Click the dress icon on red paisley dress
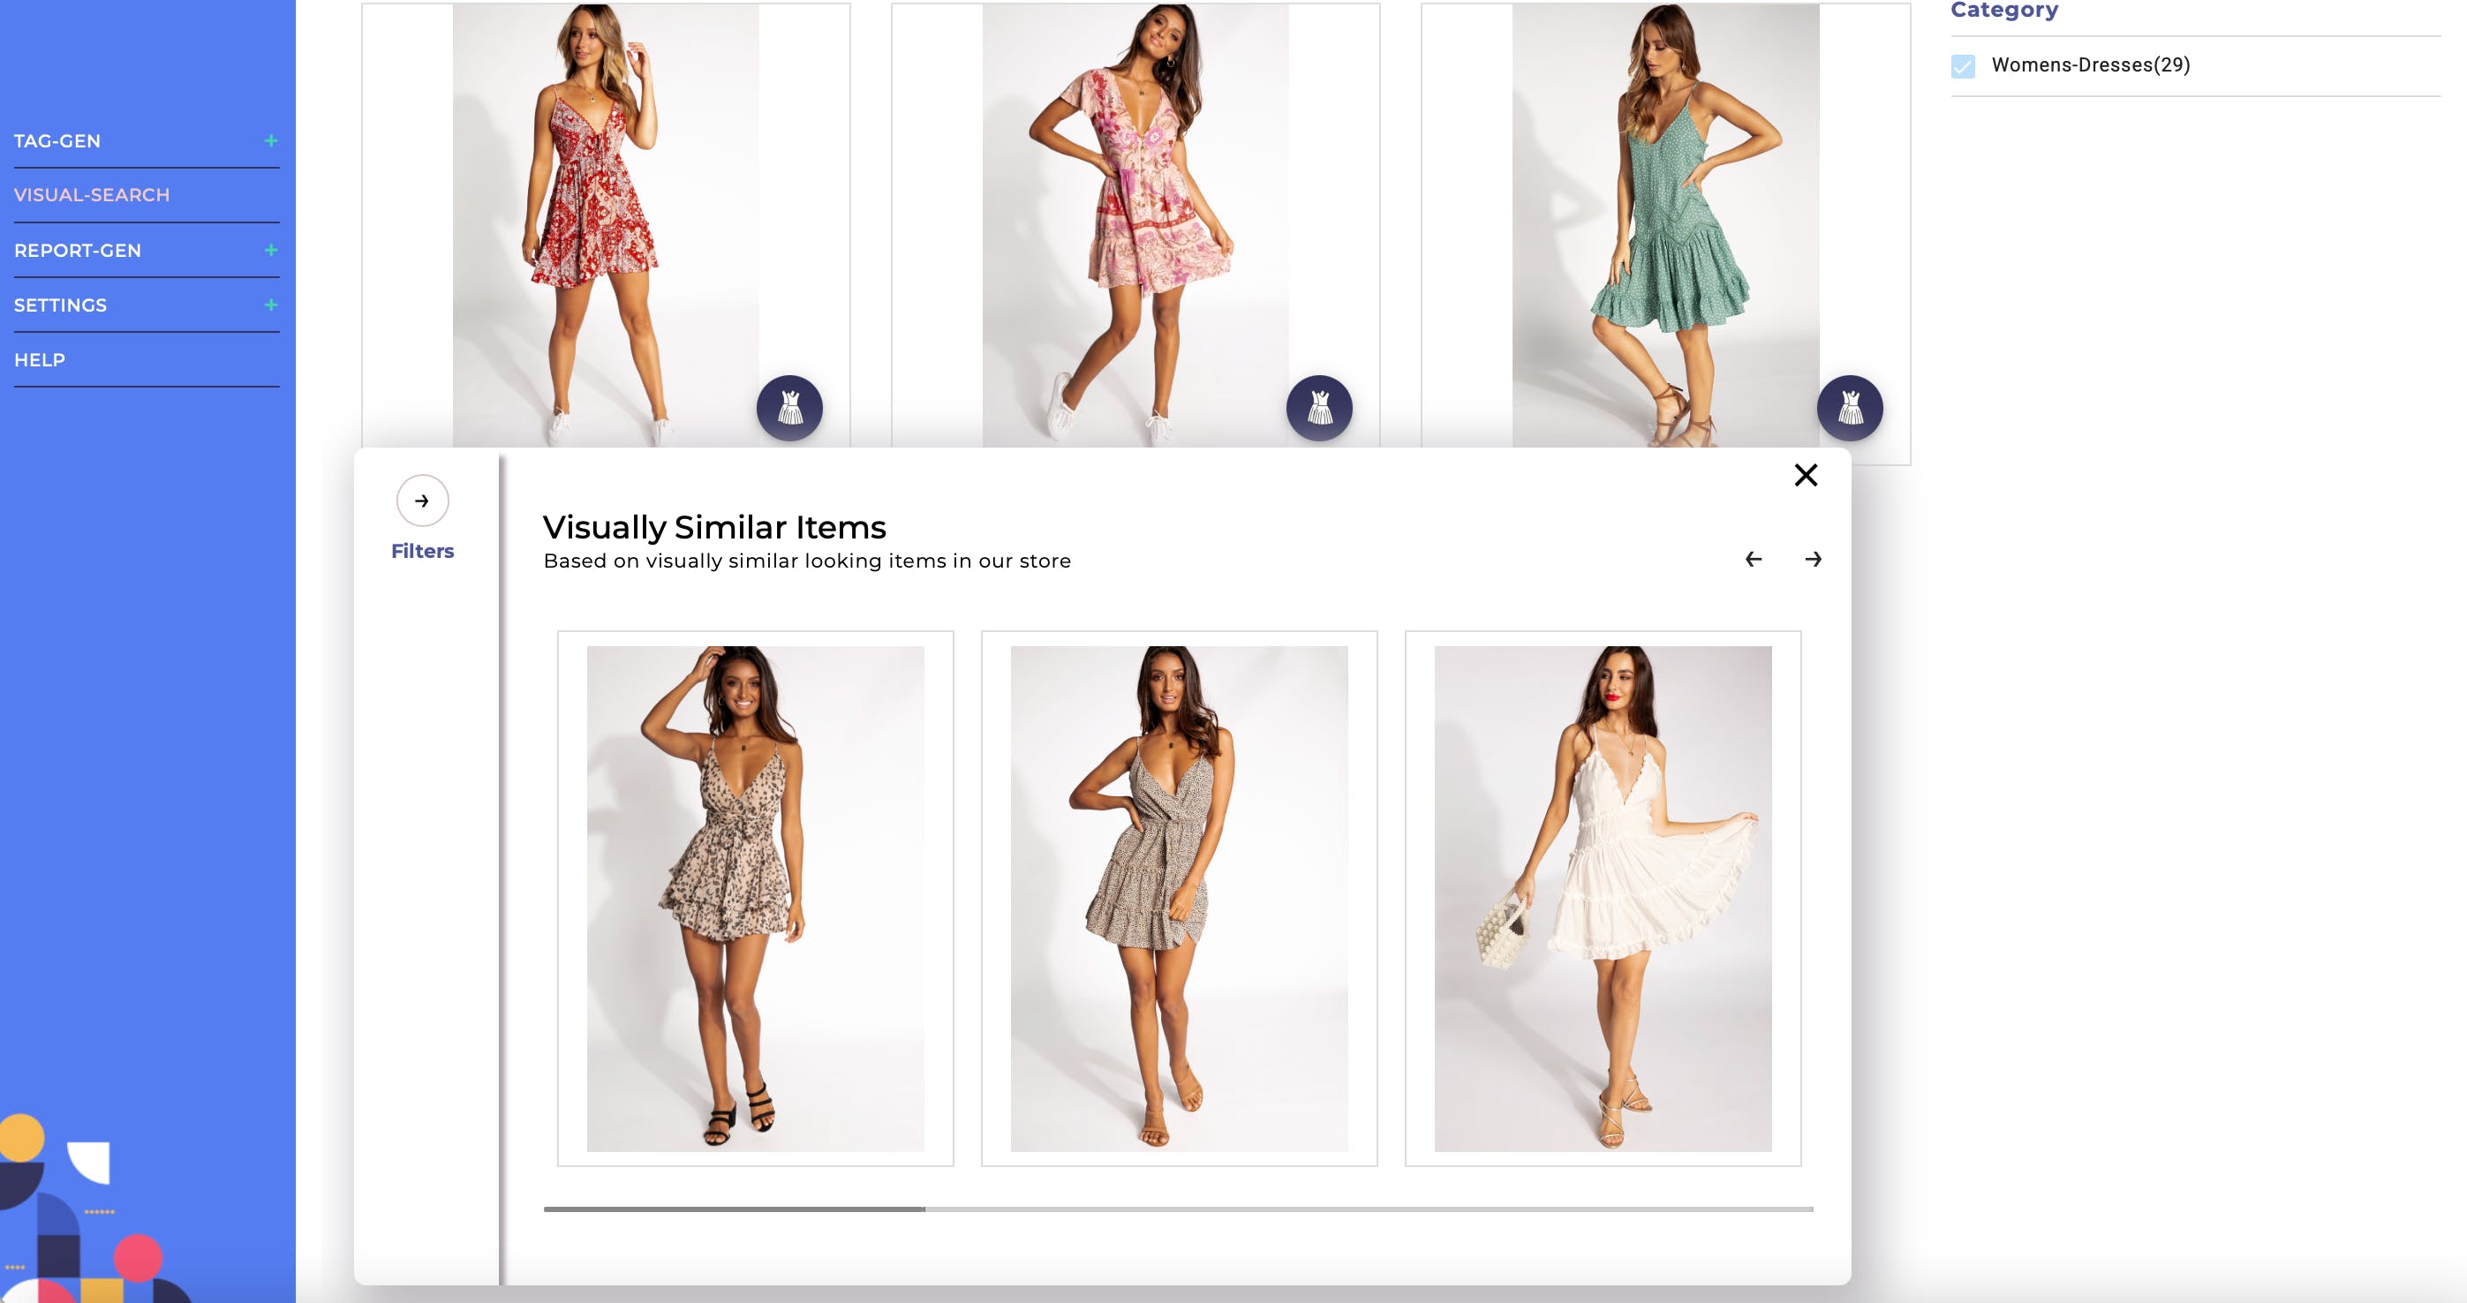2467x1303 pixels. [x=789, y=408]
